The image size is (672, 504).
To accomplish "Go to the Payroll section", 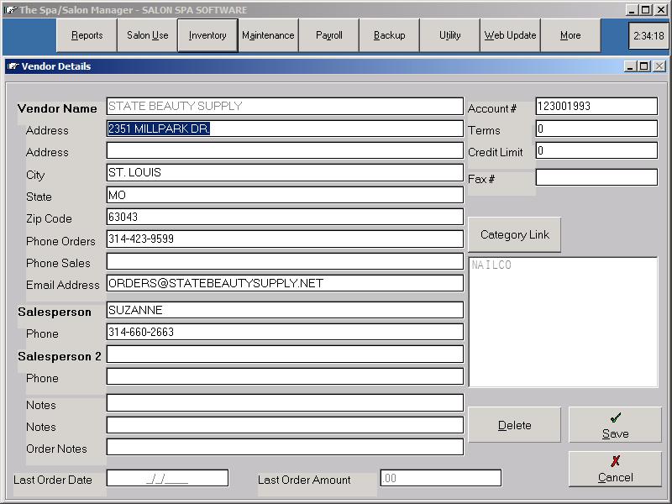I will (x=328, y=35).
